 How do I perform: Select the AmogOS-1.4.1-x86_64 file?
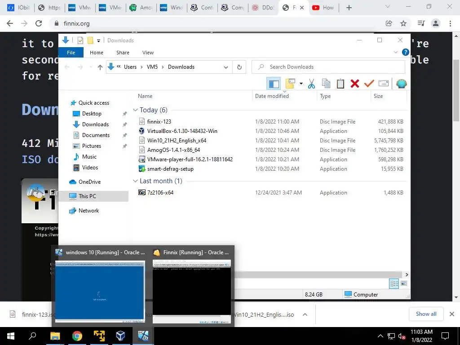pos(173,150)
